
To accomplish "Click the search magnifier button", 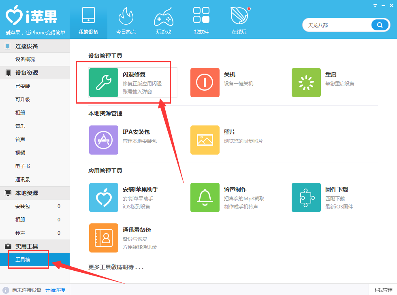I will click(x=379, y=25).
